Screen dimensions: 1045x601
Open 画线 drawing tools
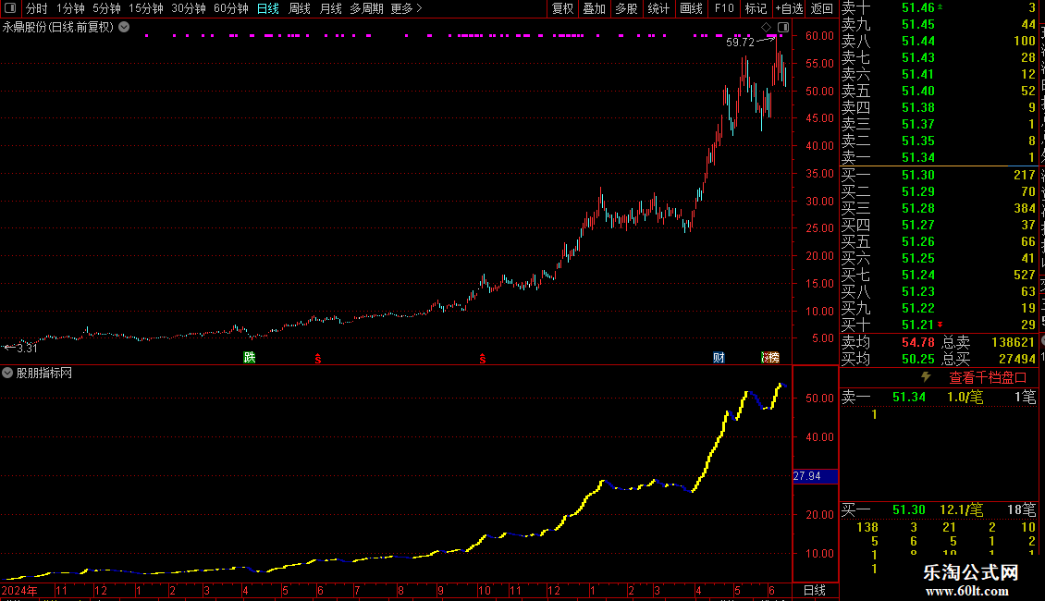691,8
